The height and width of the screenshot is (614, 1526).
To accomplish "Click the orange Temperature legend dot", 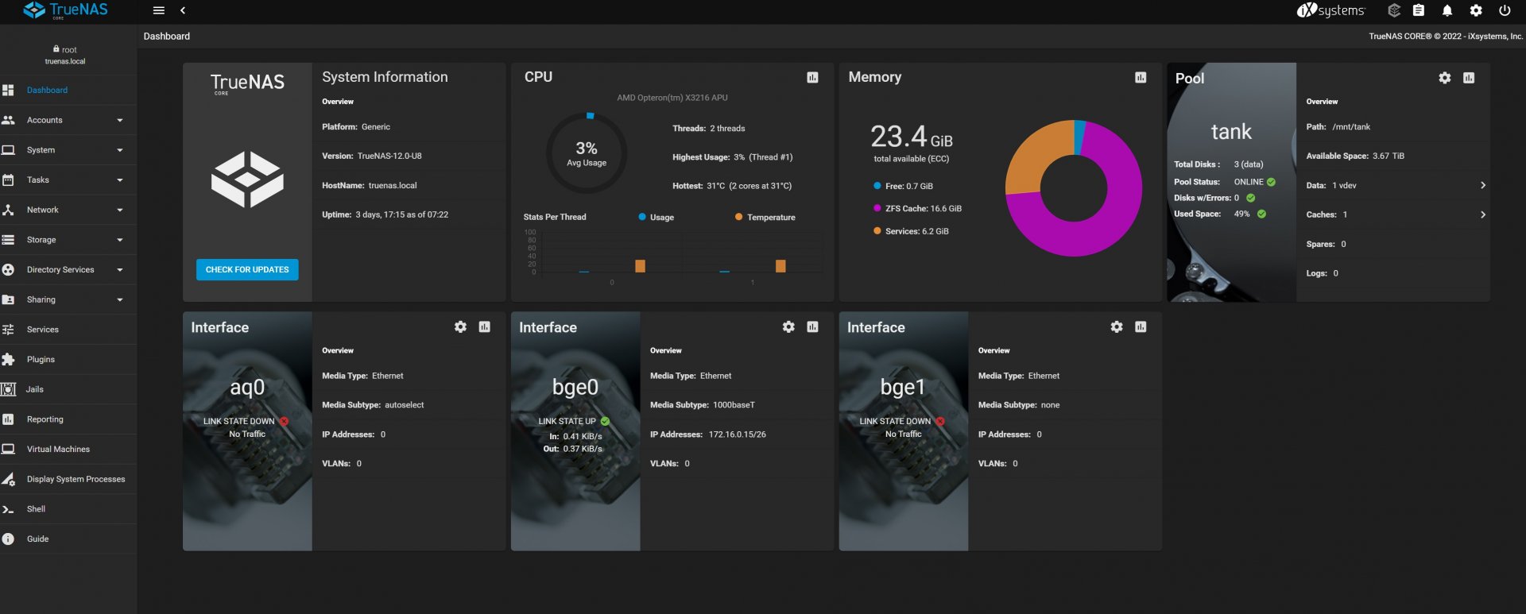I will (739, 218).
